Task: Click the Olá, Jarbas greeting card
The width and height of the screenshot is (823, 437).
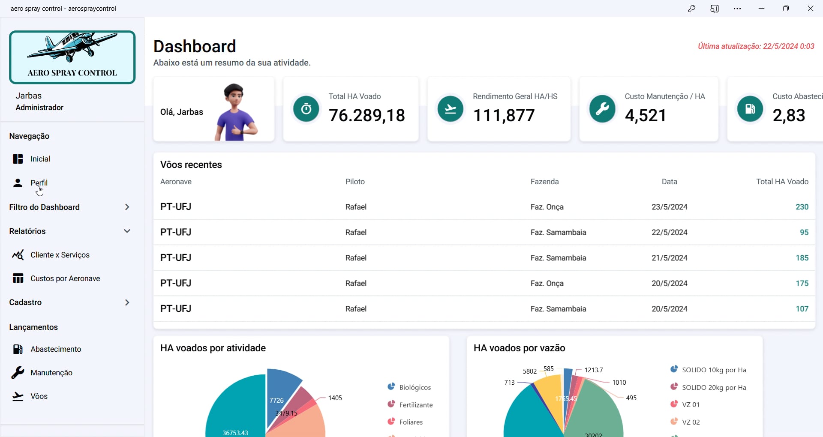Action: (214, 109)
